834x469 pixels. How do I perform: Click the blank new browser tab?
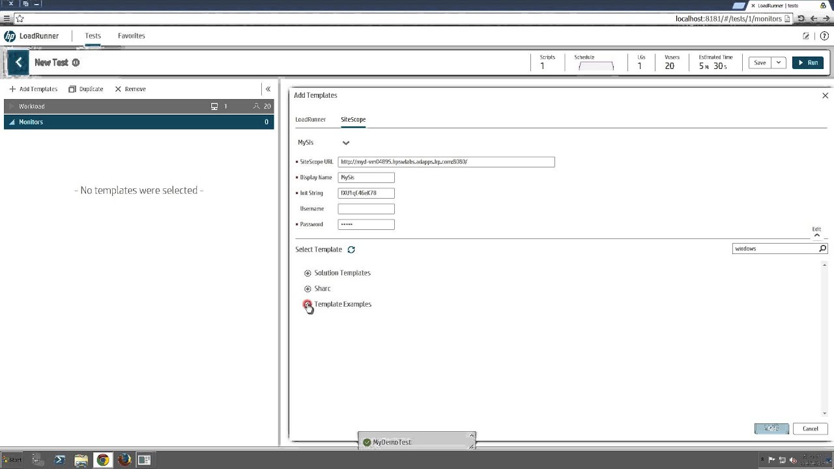738,5
